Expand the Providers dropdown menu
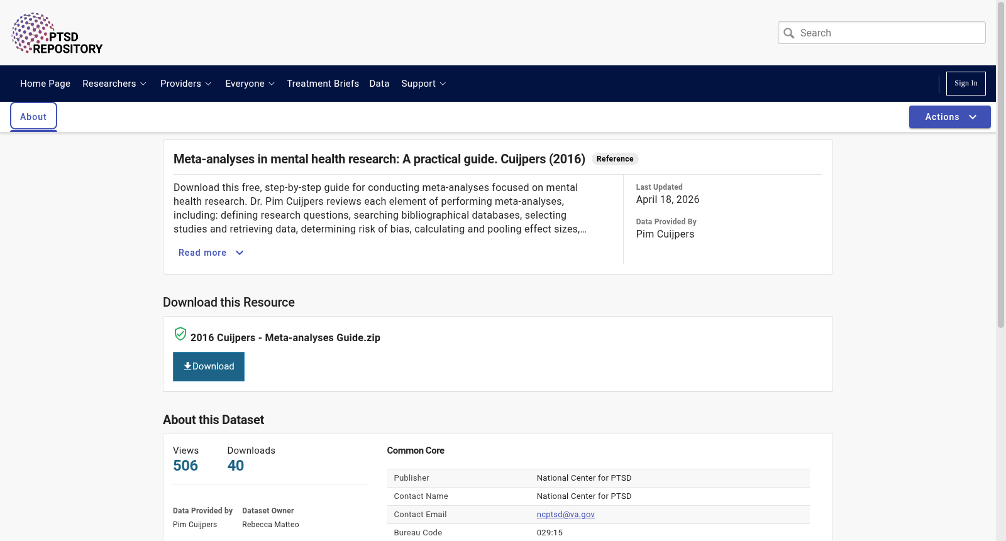 186,84
